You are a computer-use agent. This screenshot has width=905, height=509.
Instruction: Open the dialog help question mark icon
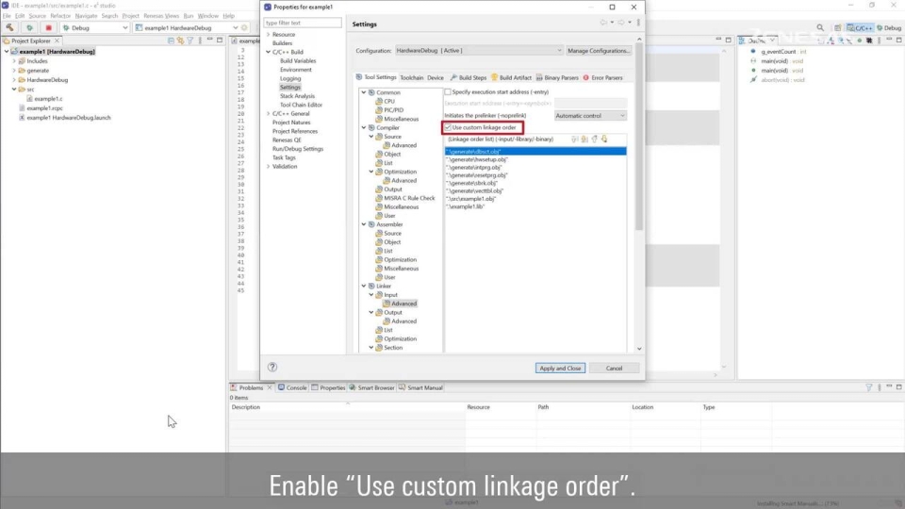click(x=272, y=367)
